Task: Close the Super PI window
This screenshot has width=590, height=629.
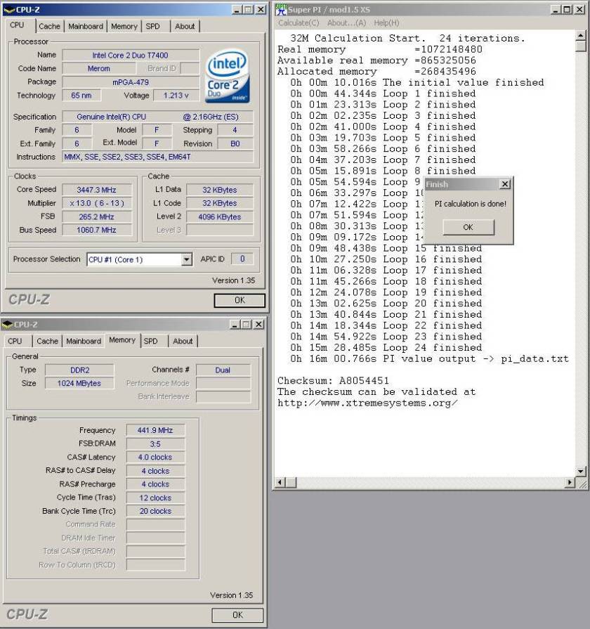Action: 579,9
